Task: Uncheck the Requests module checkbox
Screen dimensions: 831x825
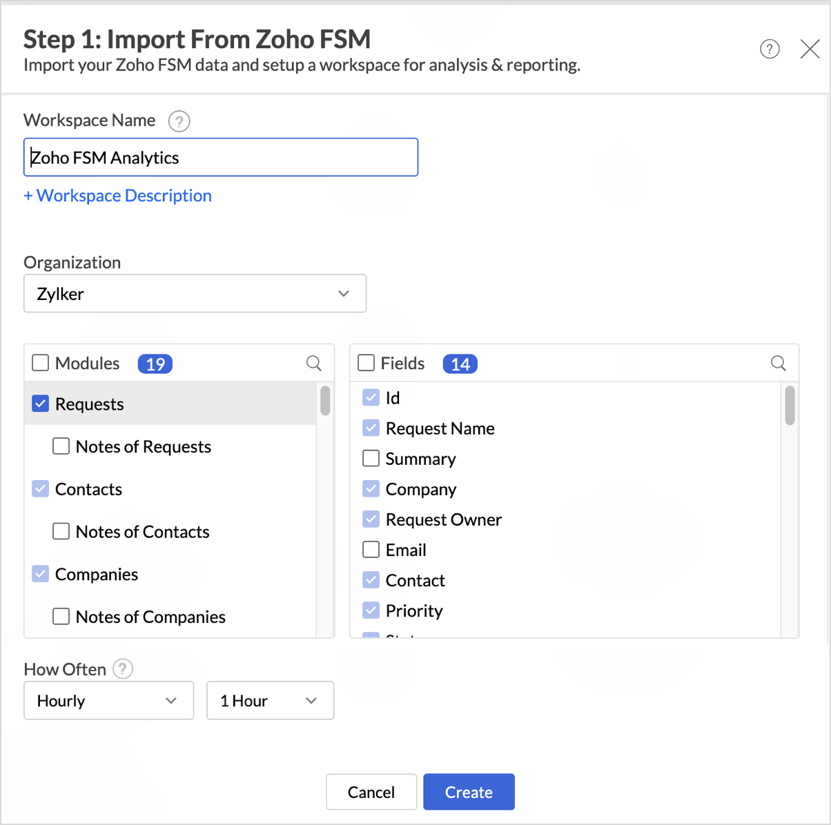Action: (41, 404)
